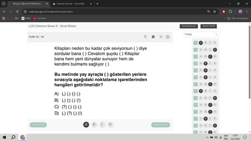Click the 'LGS Deneme Sınavı 5 - Sözel Bölüm' title

point(53,26)
